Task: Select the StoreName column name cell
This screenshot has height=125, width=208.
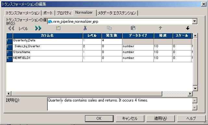Action: (x=48, y=53)
